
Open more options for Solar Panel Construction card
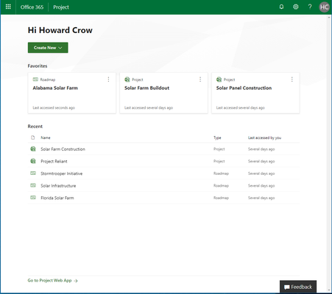coord(292,79)
